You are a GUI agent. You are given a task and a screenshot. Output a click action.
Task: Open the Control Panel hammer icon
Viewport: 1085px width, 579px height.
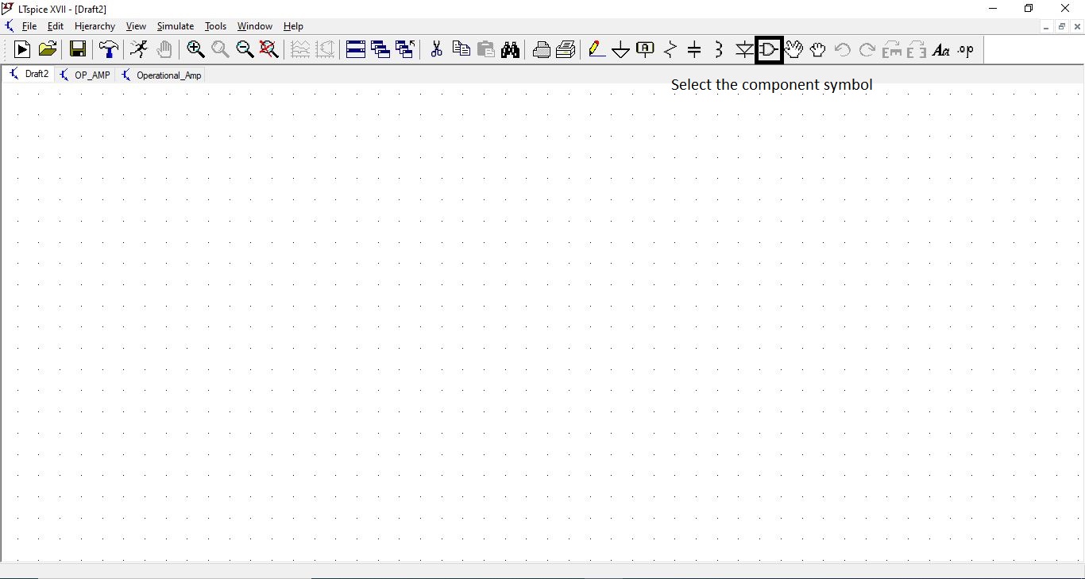(109, 50)
